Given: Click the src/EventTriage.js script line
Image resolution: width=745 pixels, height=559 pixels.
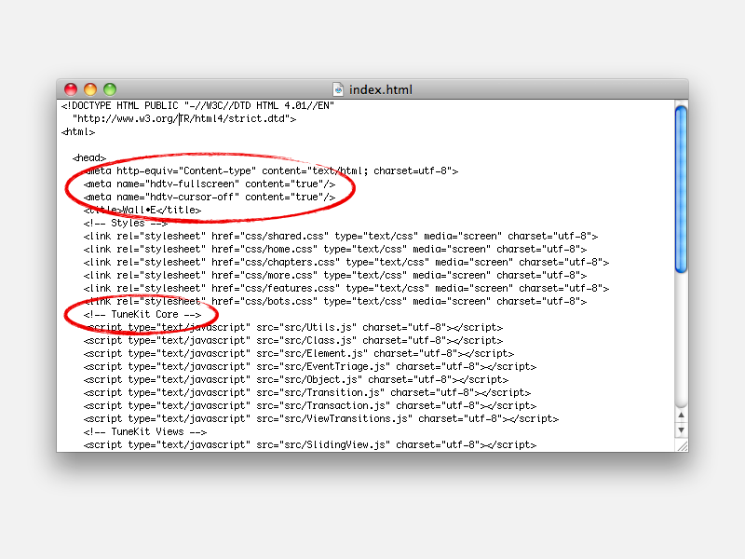Looking at the screenshot, I should click(x=310, y=366).
